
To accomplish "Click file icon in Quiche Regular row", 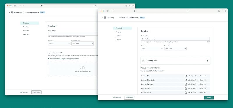I will coord(186,84).
